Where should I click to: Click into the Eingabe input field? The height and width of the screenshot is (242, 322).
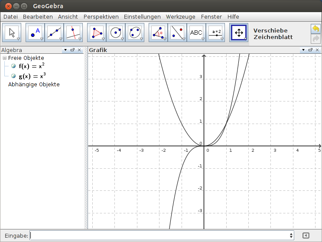[x=159, y=235]
